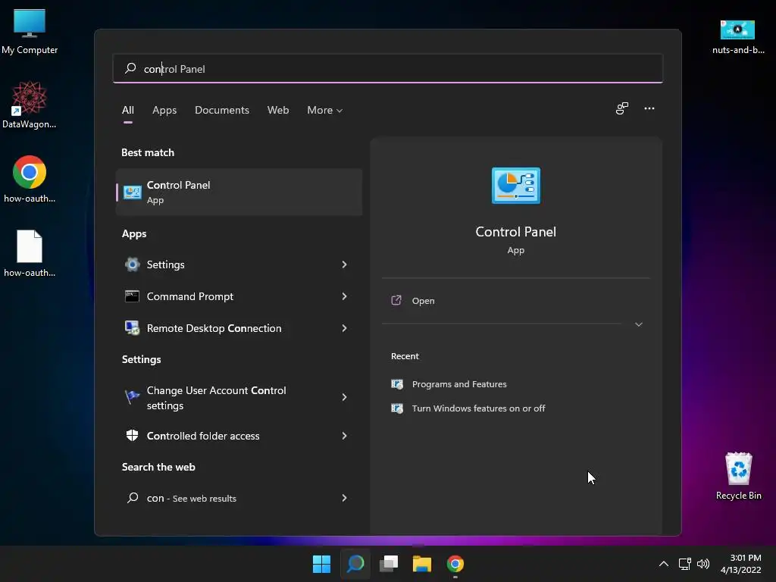This screenshot has width=776, height=582.
Task: Open the More filter dropdown
Action: (324, 111)
